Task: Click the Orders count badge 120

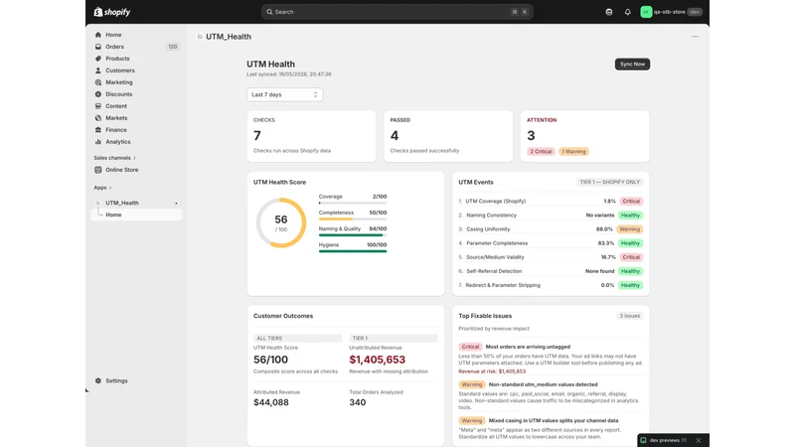Action: click(x=172, y=47)
